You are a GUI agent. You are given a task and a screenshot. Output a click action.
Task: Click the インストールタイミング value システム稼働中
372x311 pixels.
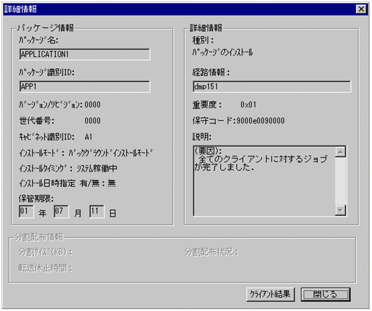(x=97, y=169)
